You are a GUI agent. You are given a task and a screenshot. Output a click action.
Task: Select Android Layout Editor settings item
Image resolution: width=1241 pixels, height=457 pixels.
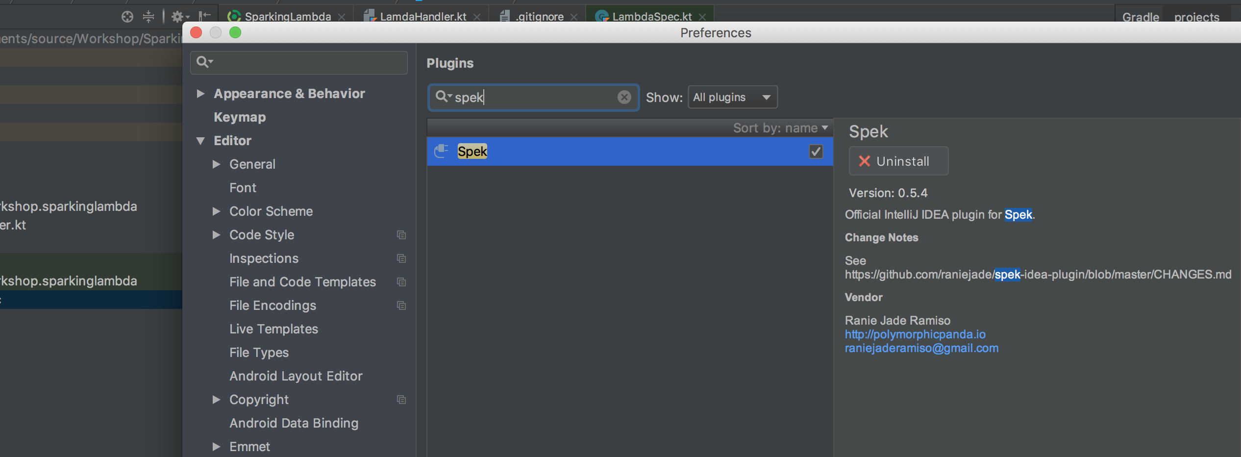pyautogui.click(x=296, y=376)
